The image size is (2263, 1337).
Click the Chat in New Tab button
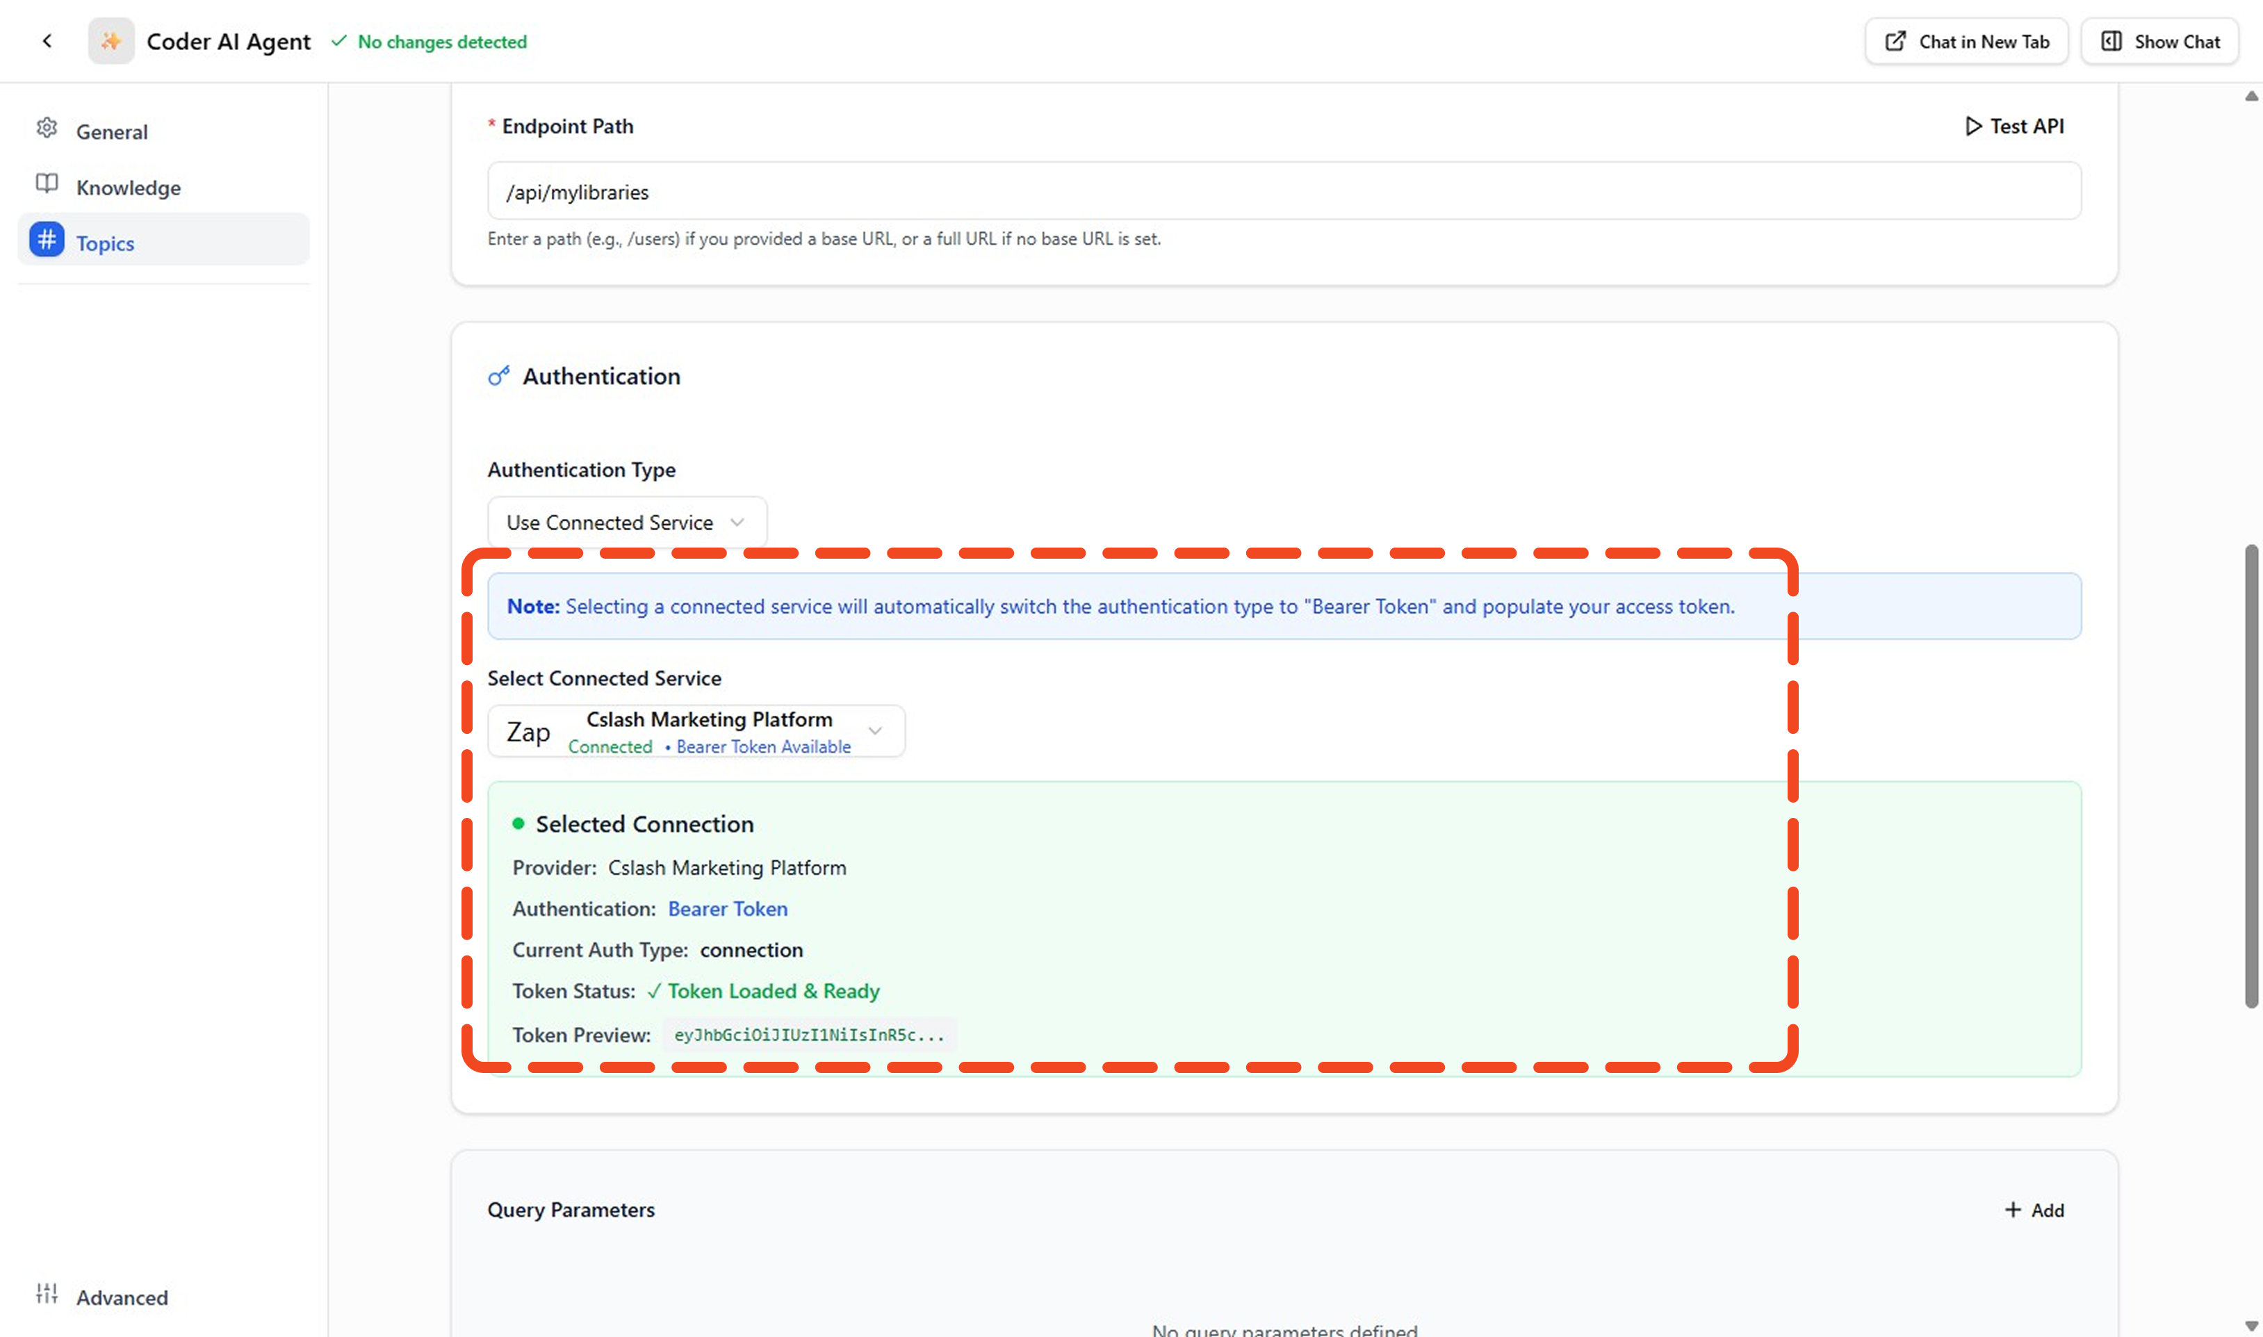coord(1966,42)
